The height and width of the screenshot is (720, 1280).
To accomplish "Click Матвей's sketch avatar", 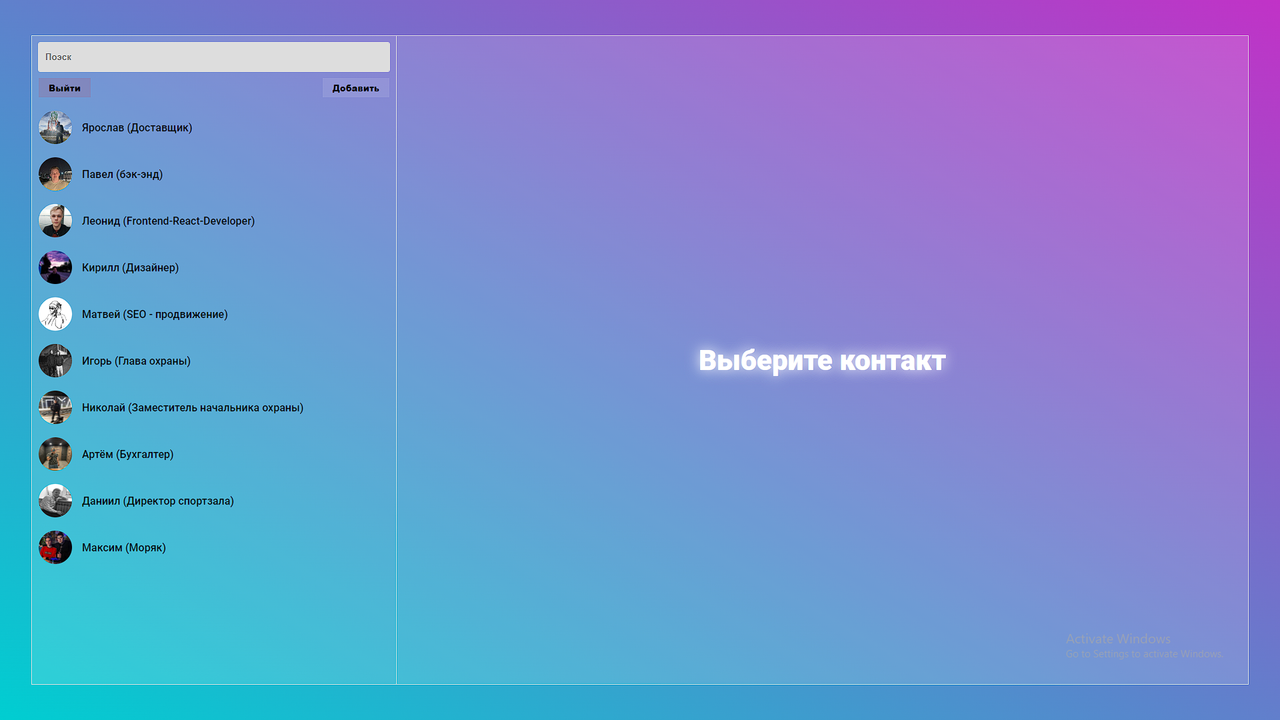I will pos(55,314).
